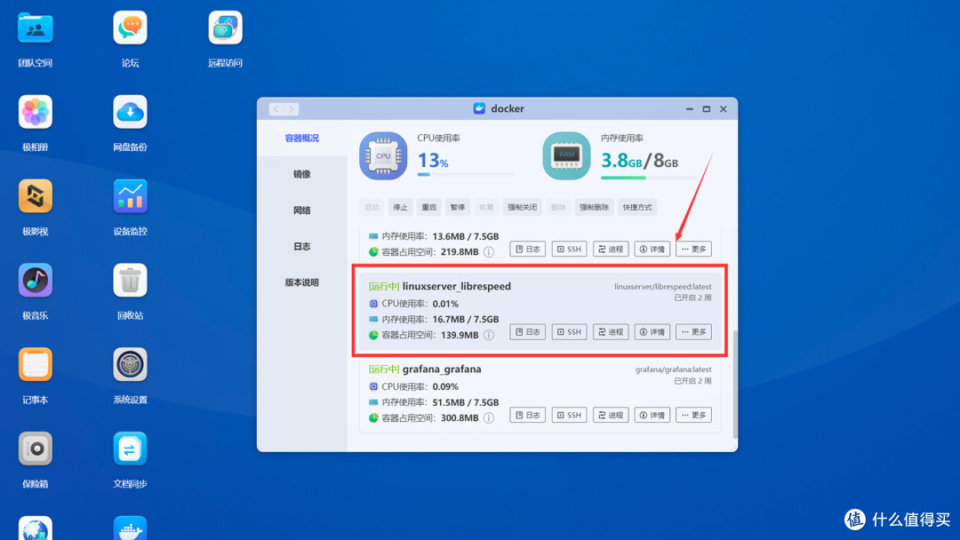View 进程 of the 219.8MB container
Viewport: 960px width, 540px height.
(x=611, y=249)
